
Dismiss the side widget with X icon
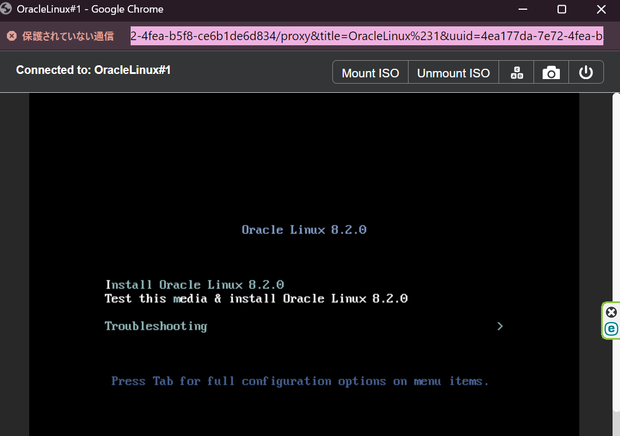coord(611,312)
